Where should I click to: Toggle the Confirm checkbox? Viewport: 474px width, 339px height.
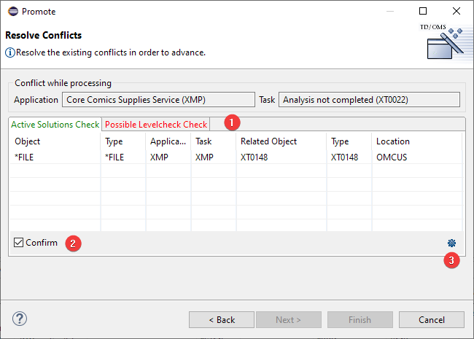coord(19,243)
